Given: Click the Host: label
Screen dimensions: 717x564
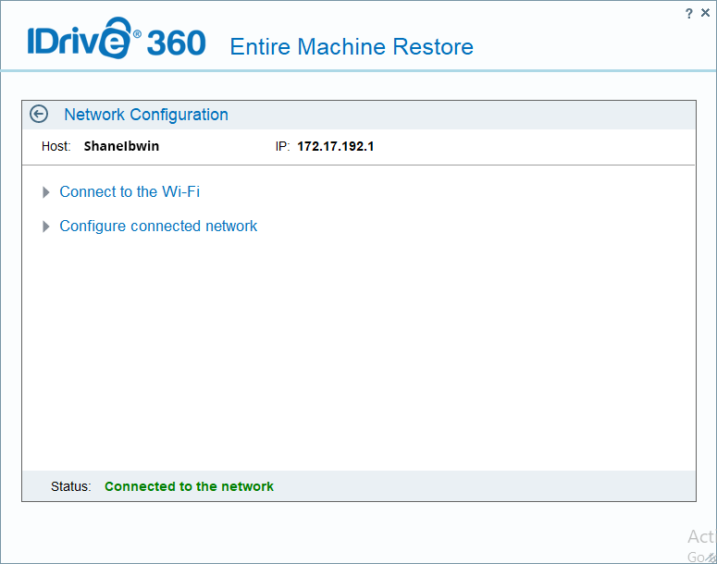Looking at the screenshot, I should pos(56,146).
